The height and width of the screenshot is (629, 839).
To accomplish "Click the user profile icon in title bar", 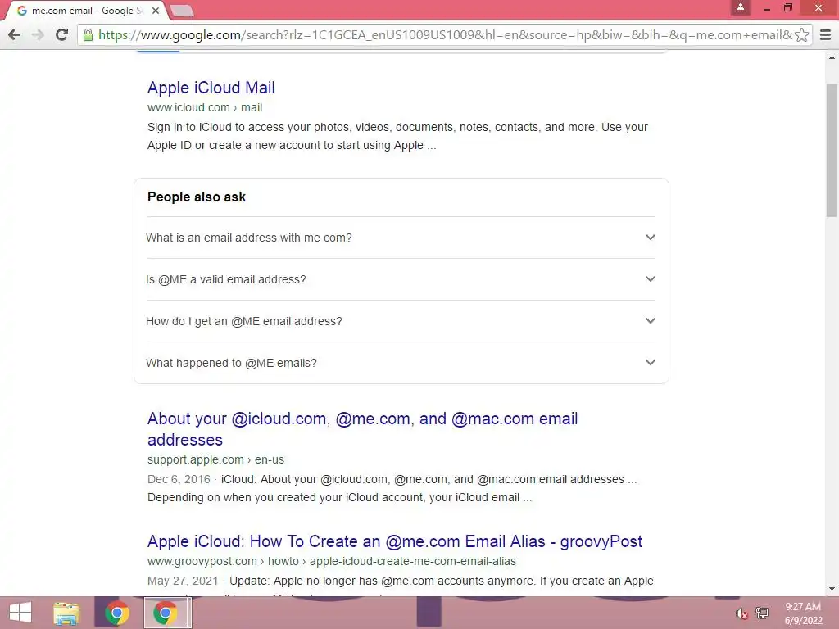I will (x=741, y=7).
